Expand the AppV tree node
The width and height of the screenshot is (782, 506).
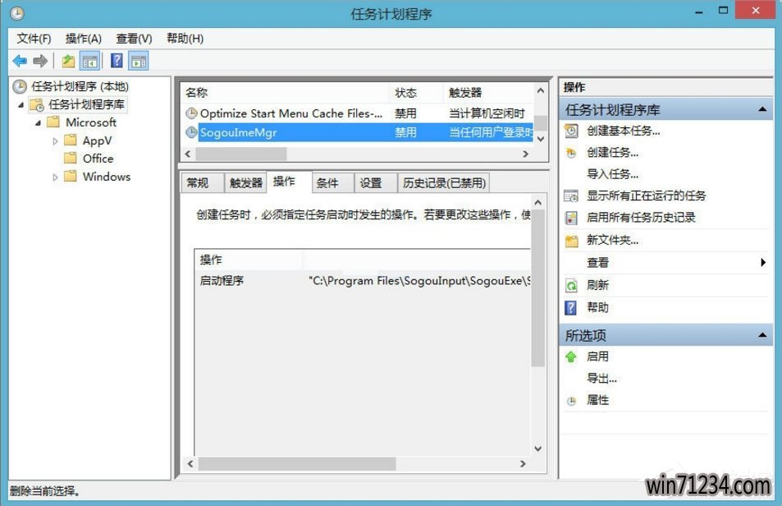tap(55, 141)
